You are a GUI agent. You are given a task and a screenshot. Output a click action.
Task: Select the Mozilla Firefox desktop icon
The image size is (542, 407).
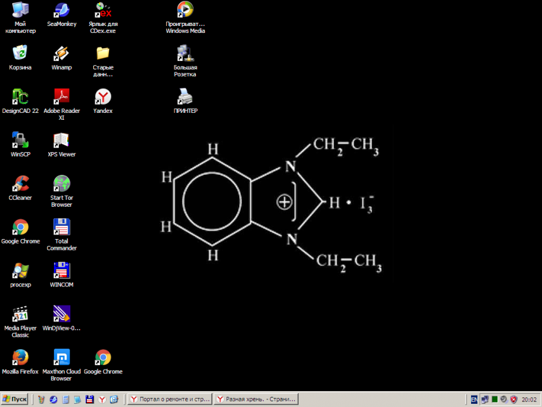pos(20,358)
